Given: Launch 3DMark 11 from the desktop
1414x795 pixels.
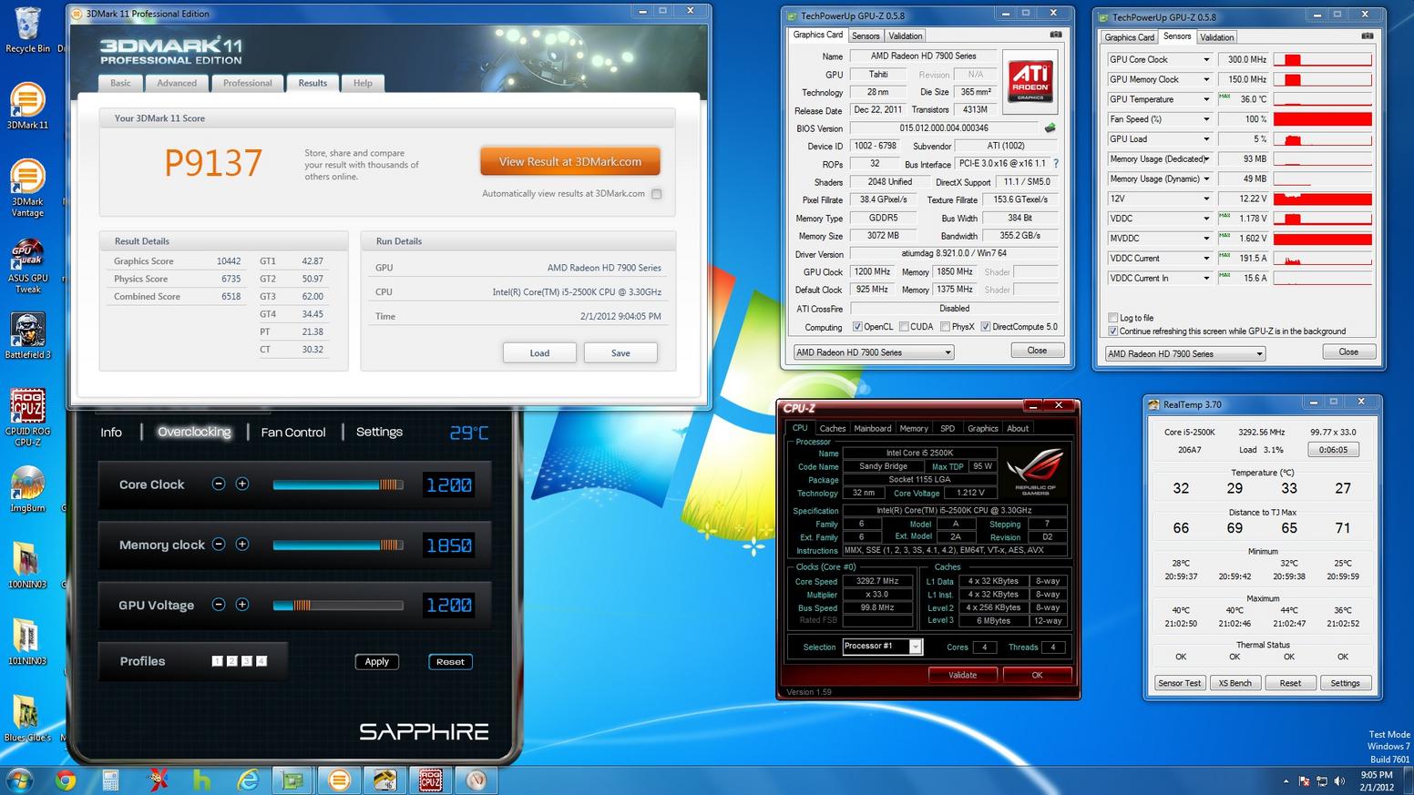Looking at the screenshot, I should click(x=27, y=106).
